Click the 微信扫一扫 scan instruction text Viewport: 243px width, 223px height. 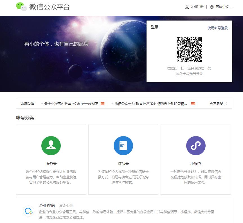coord(189,71)
